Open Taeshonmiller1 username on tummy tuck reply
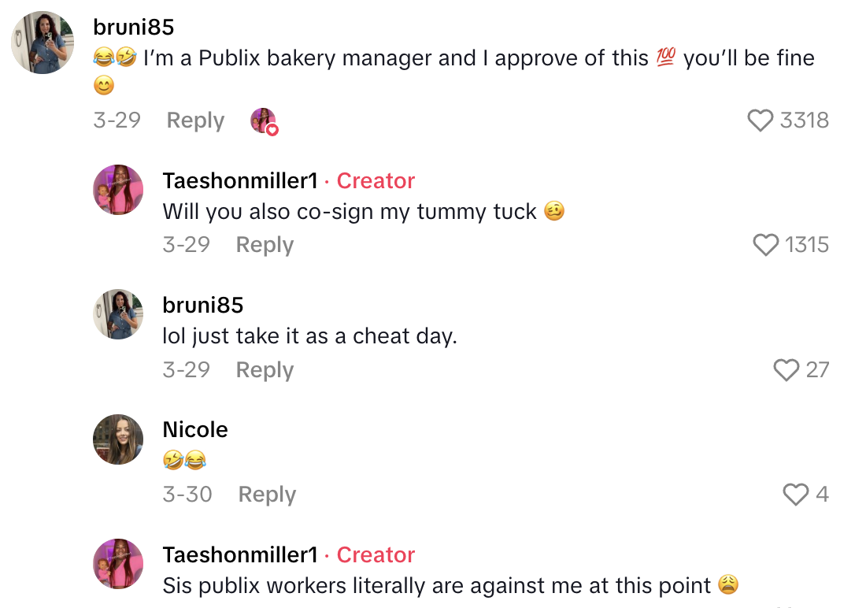This screenshot has height=608, width=855. (x=240, y=180)
